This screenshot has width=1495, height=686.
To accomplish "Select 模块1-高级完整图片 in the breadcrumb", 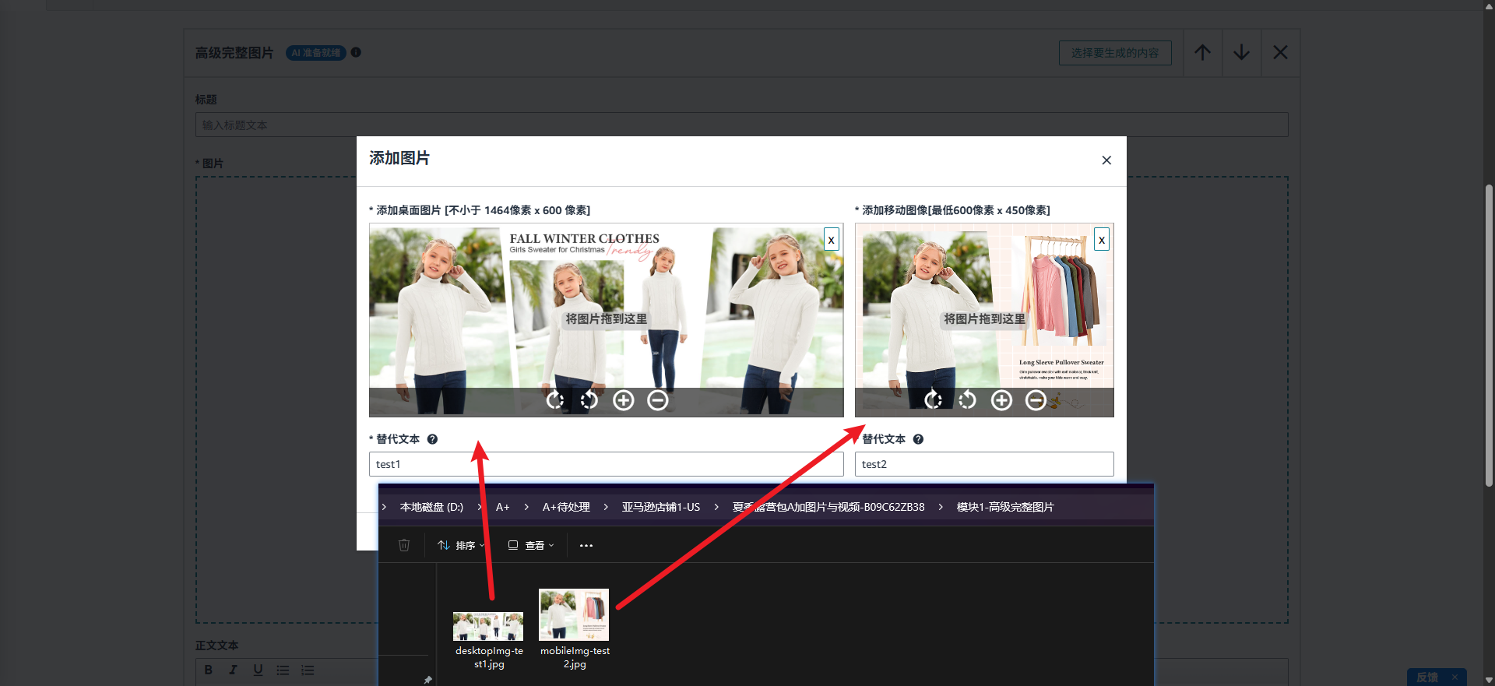I will click(x=1005, y=507).
